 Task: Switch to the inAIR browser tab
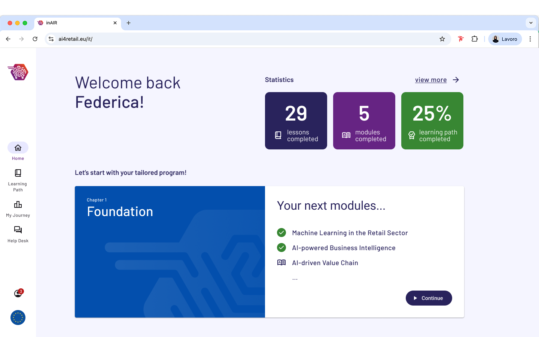pos(77,23)
